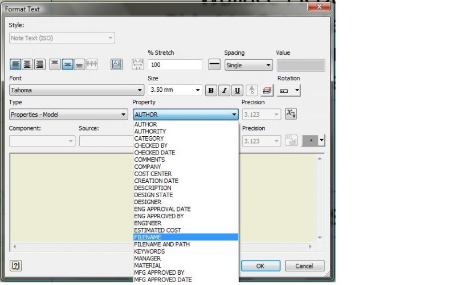
Task: Open the Style dropdown Note Text (ISO)
Action: pos(62,38)
